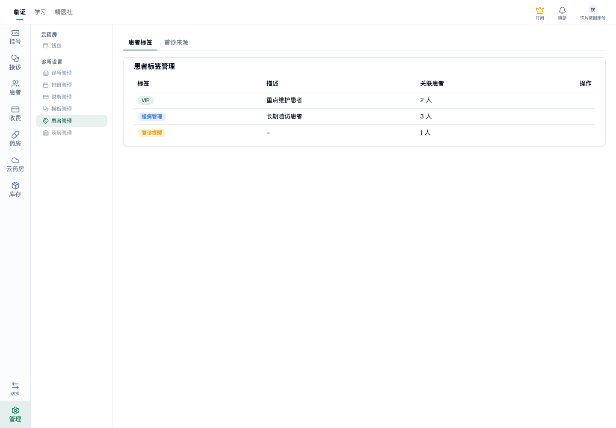Click the 长期随访患者 description cell
The width and height of the screenshot is (616, 428).
(284, 116)
